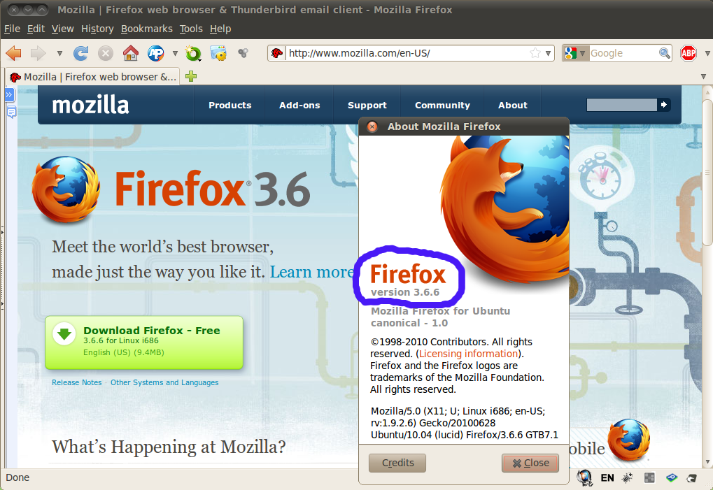Screen dimensions: 713x490
Task: Open the Community navigation item
Action: pos(442,105)
